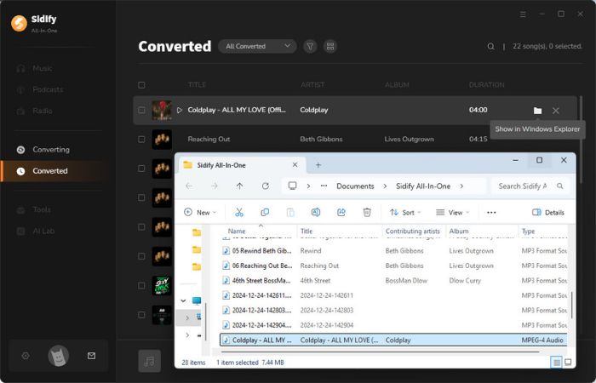Click the Coldplay album art thumbnail
The image size is (596, 383).
tap(162, 110)
